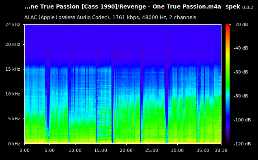Click the 10:00 time axis label
The image size is (258, 160).
(75, 150)
